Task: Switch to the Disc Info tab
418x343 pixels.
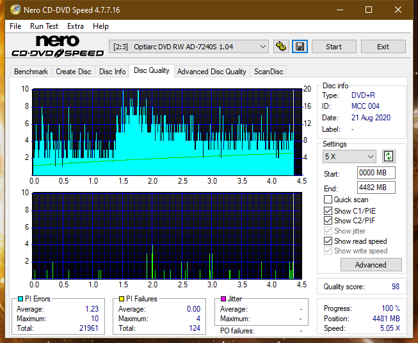Action: 112,72
